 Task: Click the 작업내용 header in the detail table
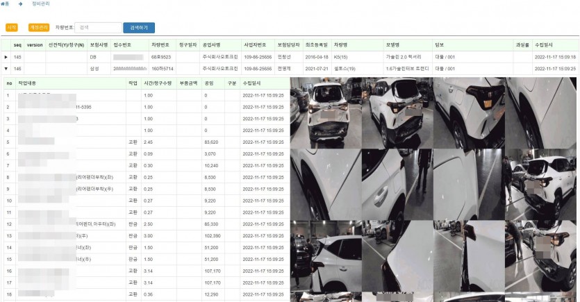pyautogui.click(x=28, y=83)
